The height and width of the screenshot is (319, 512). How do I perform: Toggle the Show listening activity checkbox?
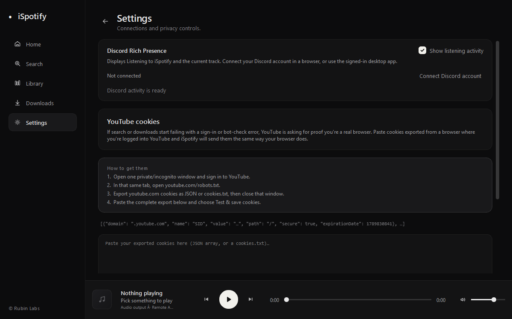(422, 50)
